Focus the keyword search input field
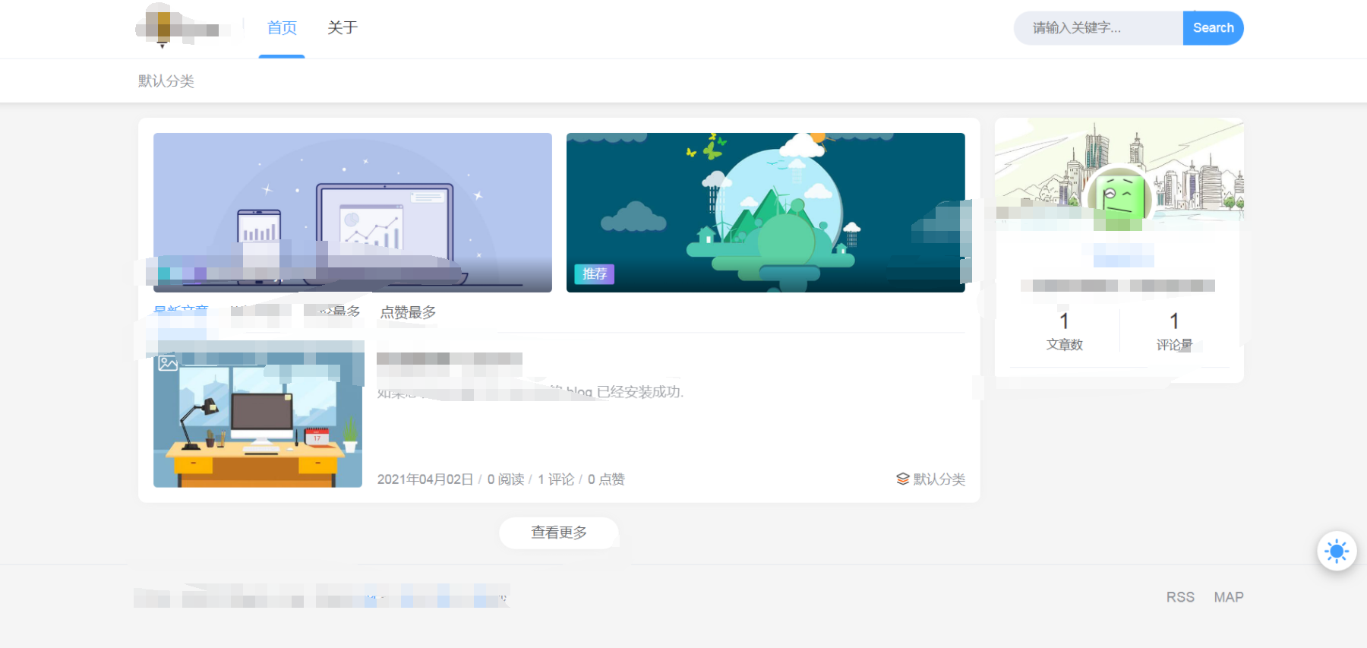1367x648 pixels. click(x=1098, y=28)
